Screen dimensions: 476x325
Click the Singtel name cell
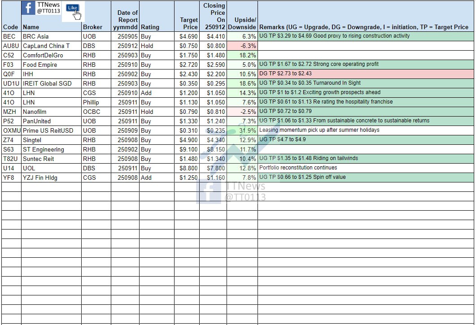(51, 140)
